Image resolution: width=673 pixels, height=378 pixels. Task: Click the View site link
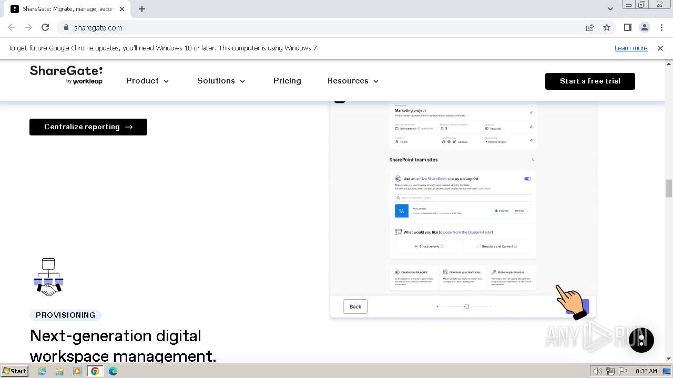(502, 211)
